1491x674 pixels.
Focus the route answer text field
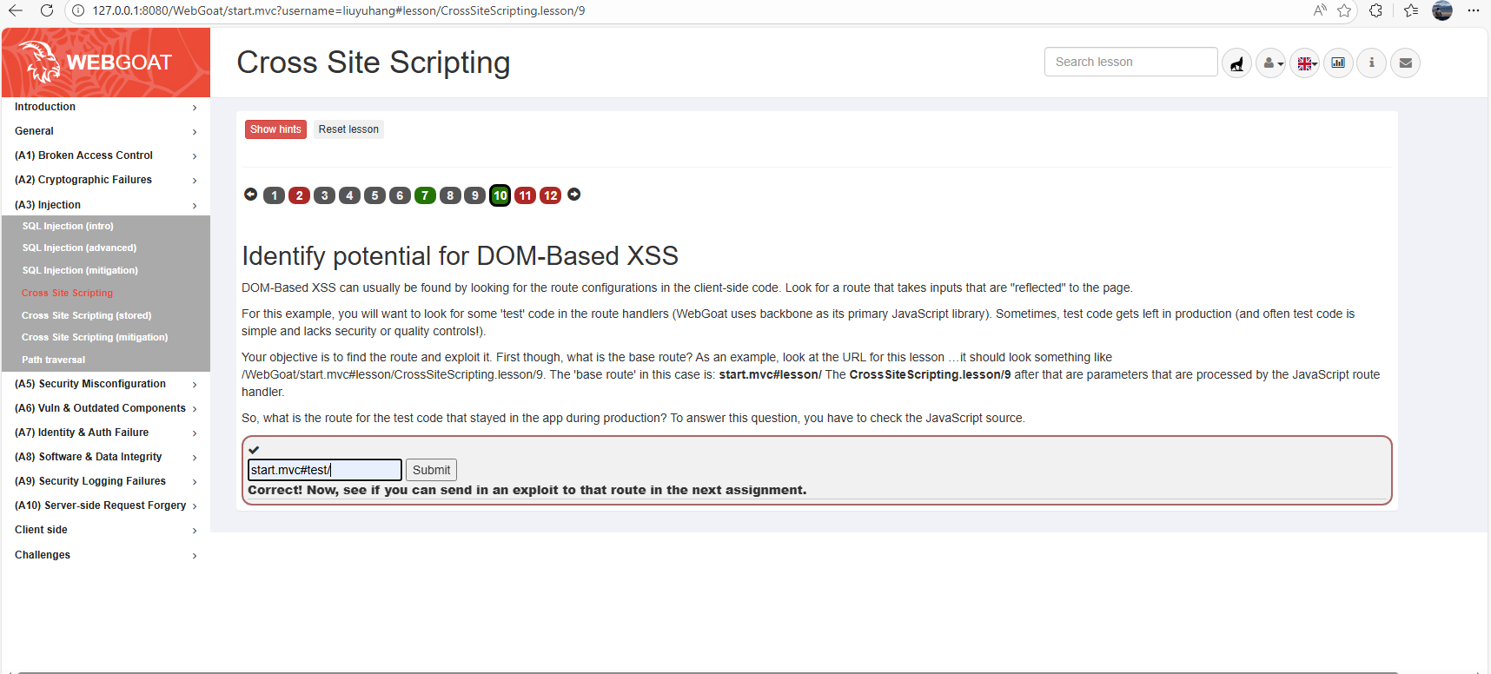pyautogui.click(x=325, y=470)
